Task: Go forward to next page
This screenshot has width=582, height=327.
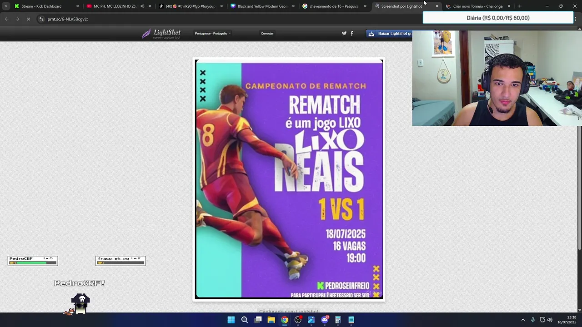Action: tap(17, 19)
